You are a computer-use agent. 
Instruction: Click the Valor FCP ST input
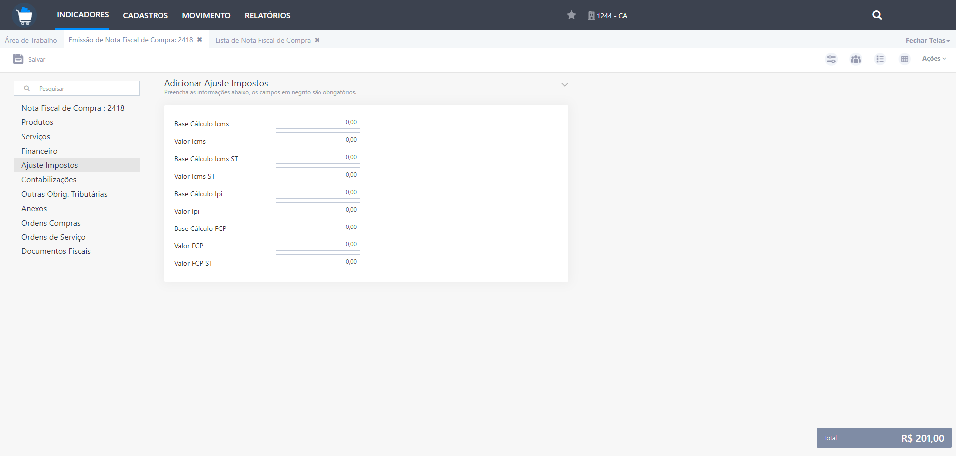(318, 261)
